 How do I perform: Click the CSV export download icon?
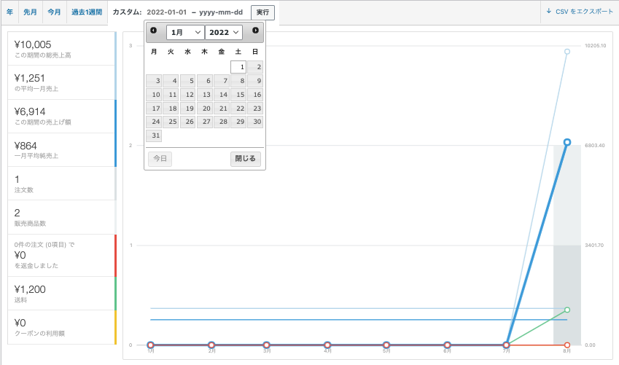[548, 12]
